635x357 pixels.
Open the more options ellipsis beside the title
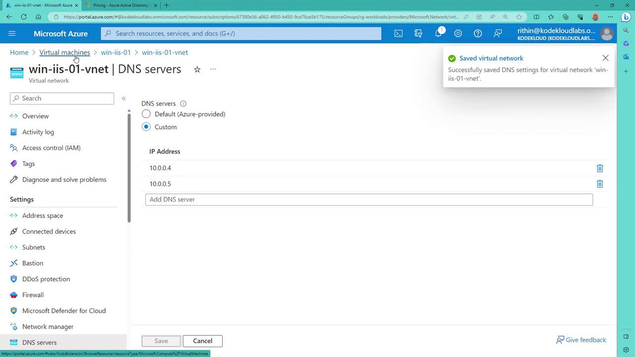pyautogui.click(x=213, y=69)
